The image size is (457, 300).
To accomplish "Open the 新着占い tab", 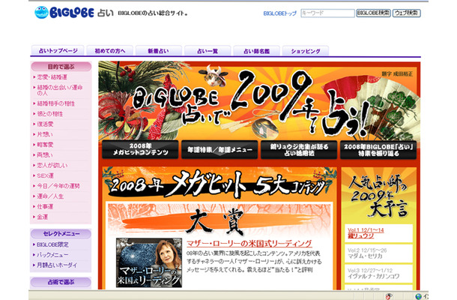I will pyautogui.click(x=159, y=51).
